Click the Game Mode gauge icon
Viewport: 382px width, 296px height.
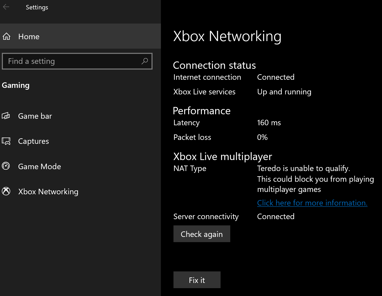(6, 166)
